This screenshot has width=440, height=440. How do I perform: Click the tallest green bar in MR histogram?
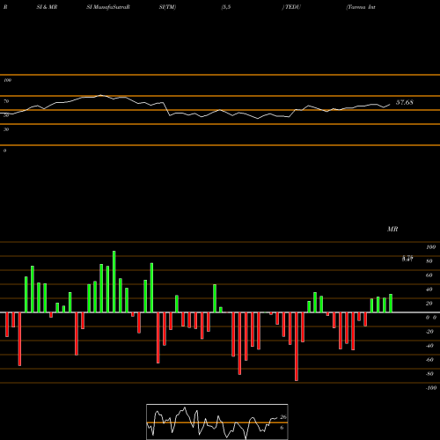point(114,282)
